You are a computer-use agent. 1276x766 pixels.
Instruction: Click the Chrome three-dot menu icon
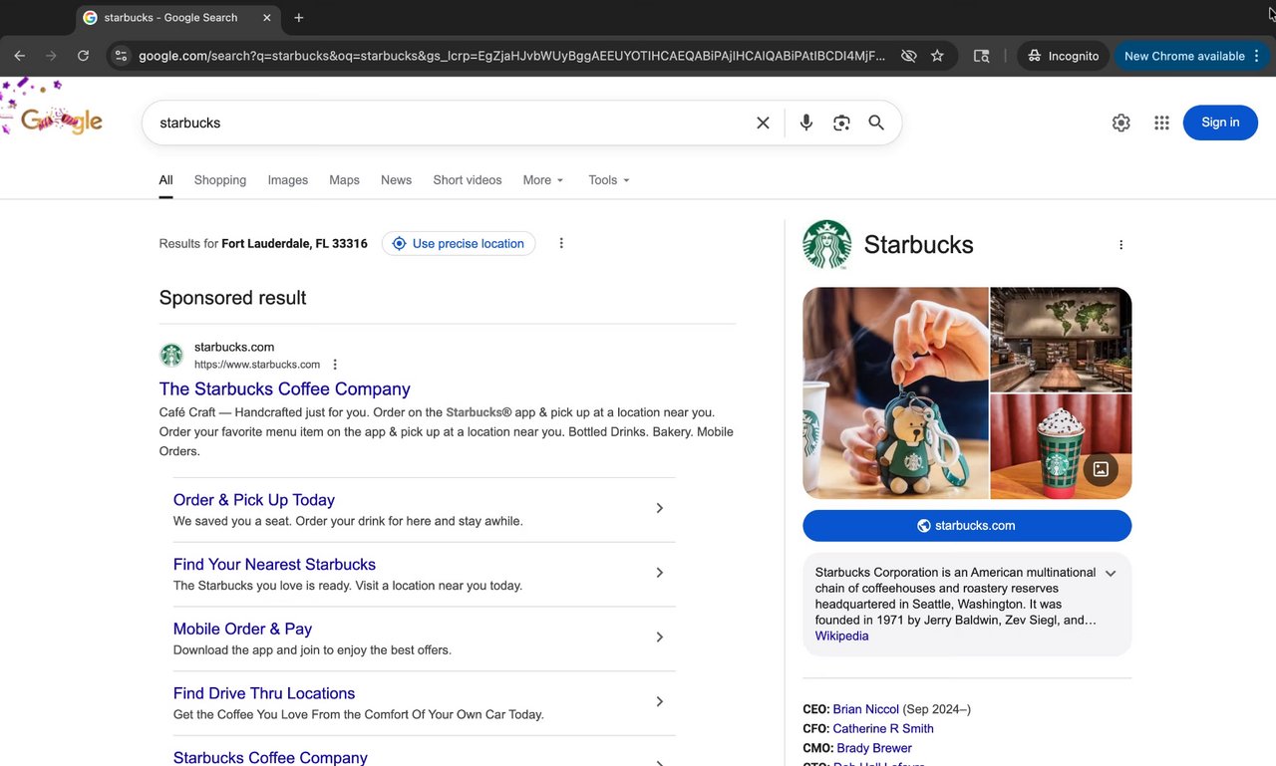[x=1256, y=56]
